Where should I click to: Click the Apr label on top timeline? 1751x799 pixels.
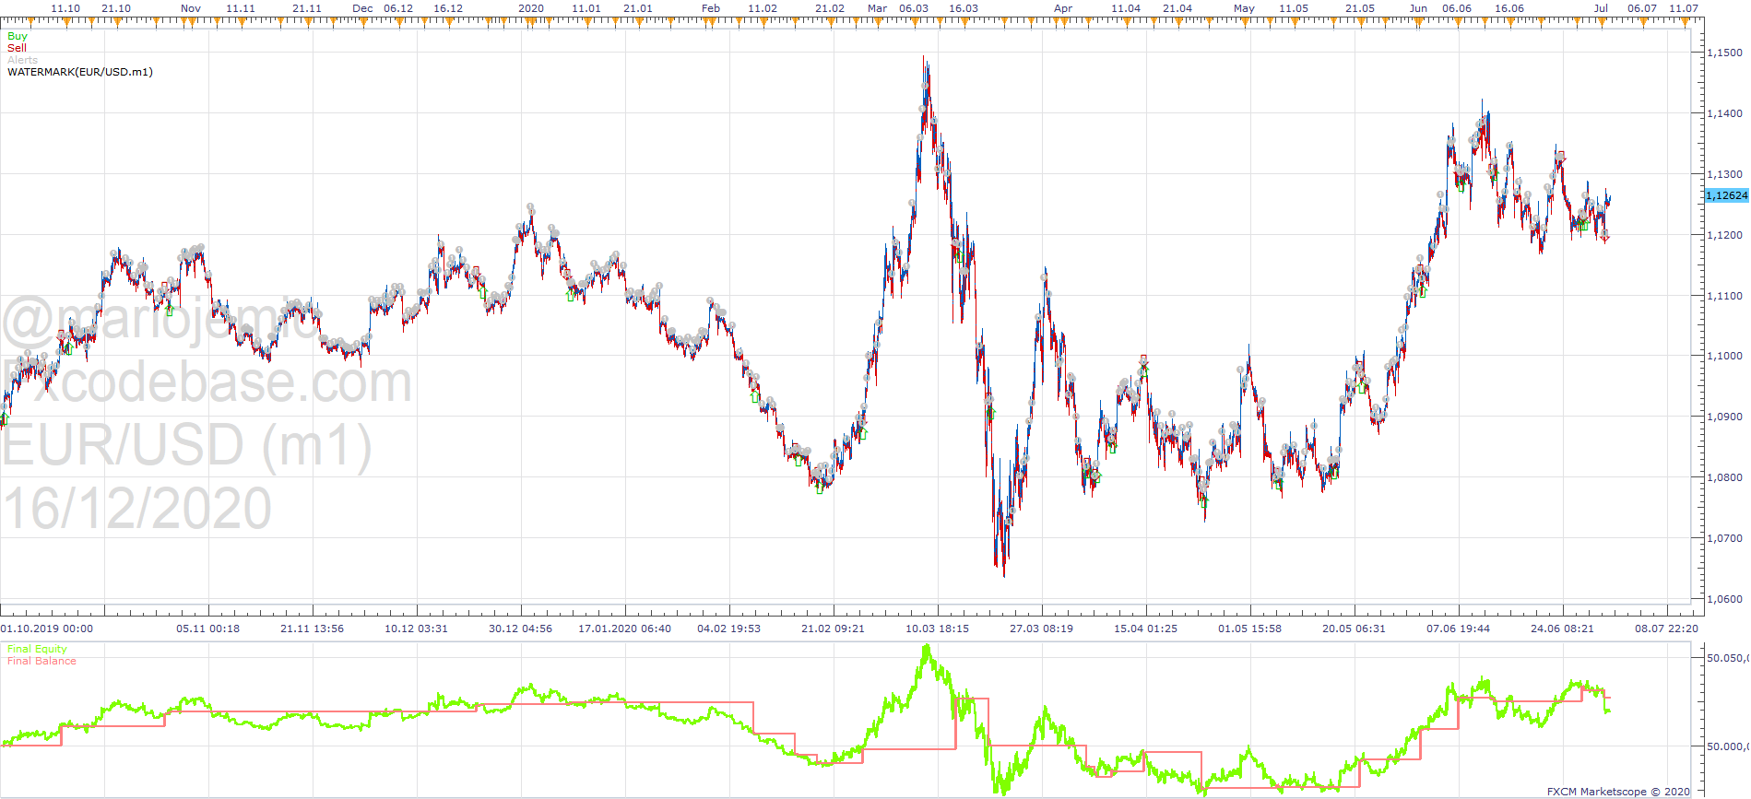coord(1063,8)
